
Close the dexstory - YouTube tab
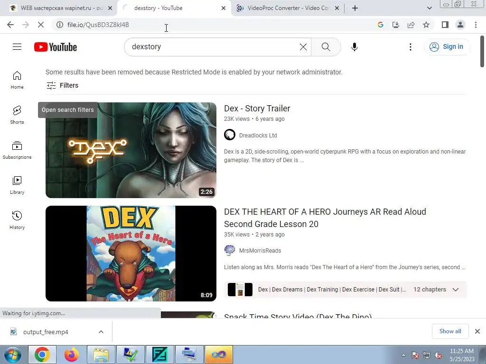(x=224, y=8)
